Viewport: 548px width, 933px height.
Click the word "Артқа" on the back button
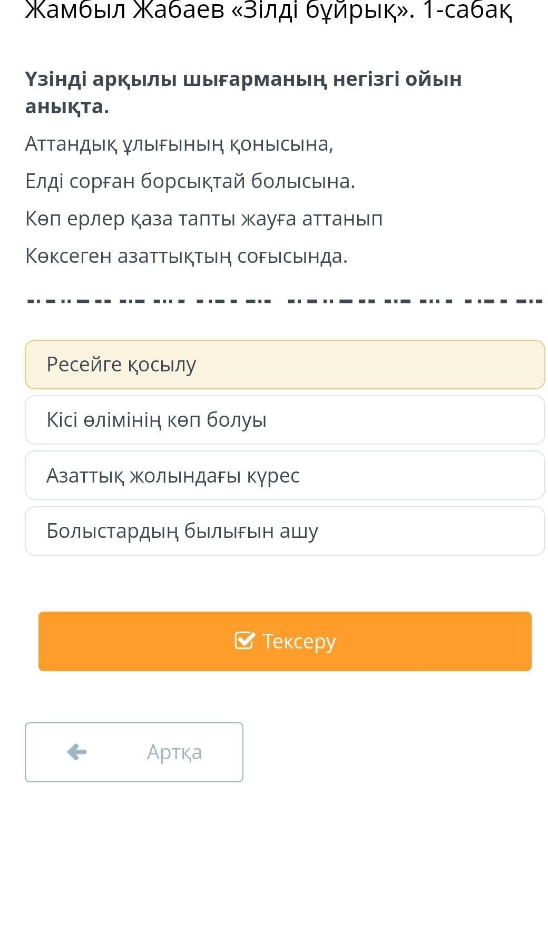click(174, 752)
